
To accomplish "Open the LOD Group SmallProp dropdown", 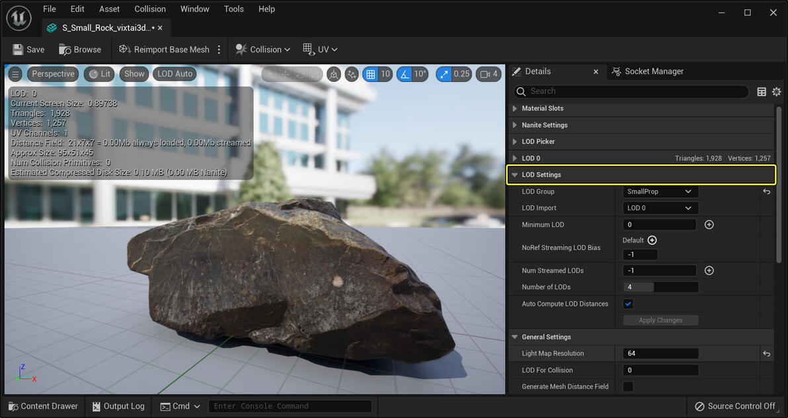I will click(x=660, y=192).
